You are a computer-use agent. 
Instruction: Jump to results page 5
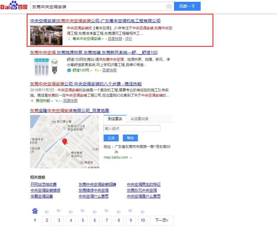click(x=83, y=220)
